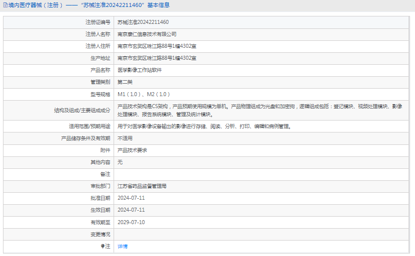Click the structure description starting 产品技术架构是CS架构
Image resolution: width=415 pixels, height=256 pixels.
[260, 110]
